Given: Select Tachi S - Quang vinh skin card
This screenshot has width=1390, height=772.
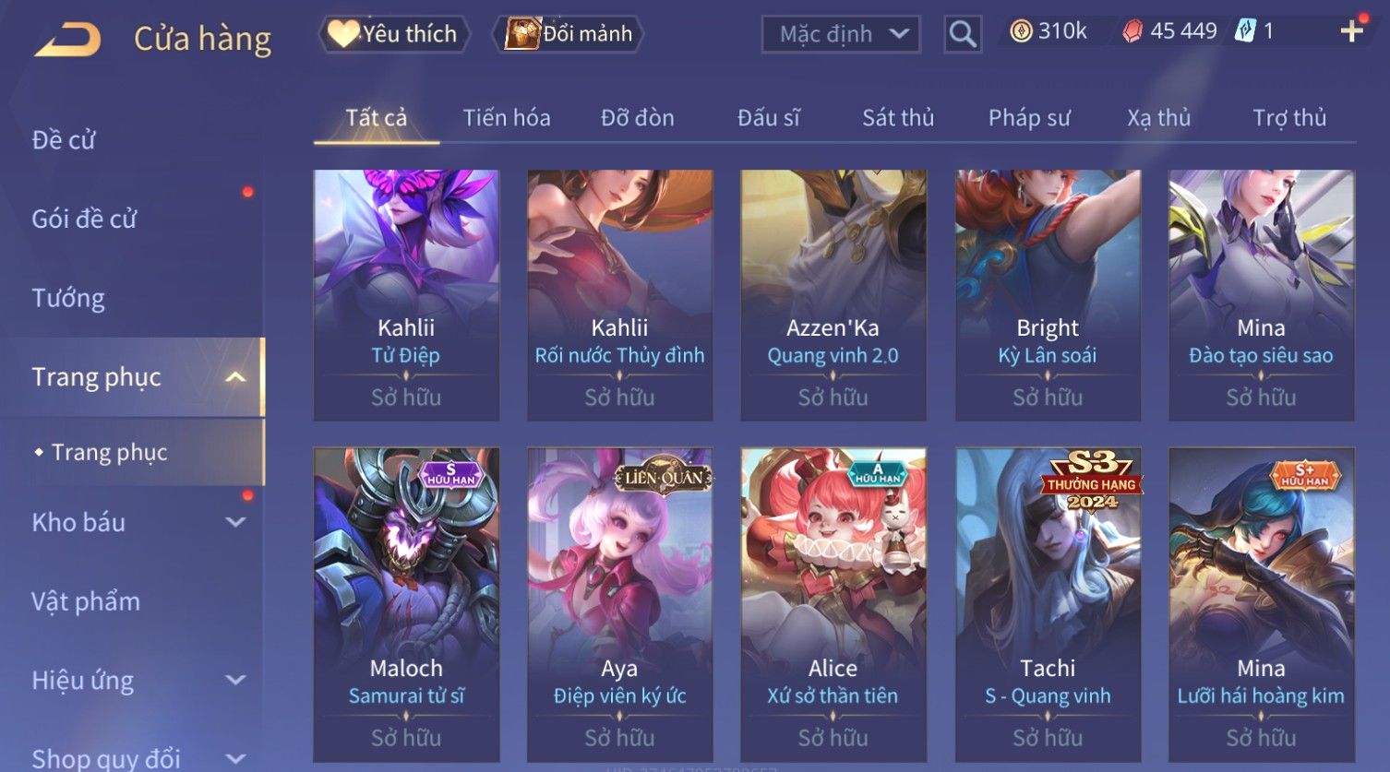Looking at the screenshot, I should (1048, 605).
